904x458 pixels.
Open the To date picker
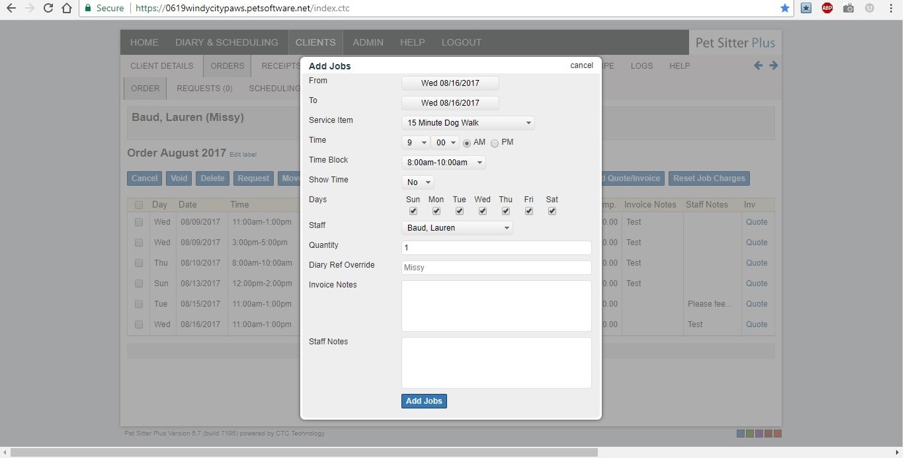[x=450, y=103]
